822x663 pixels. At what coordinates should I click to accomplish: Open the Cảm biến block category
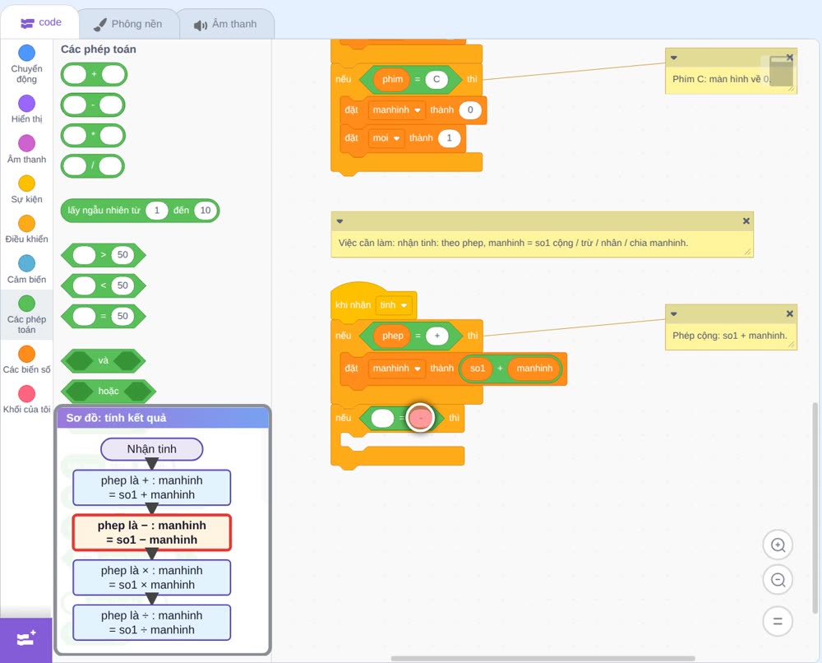click(27, 270)
